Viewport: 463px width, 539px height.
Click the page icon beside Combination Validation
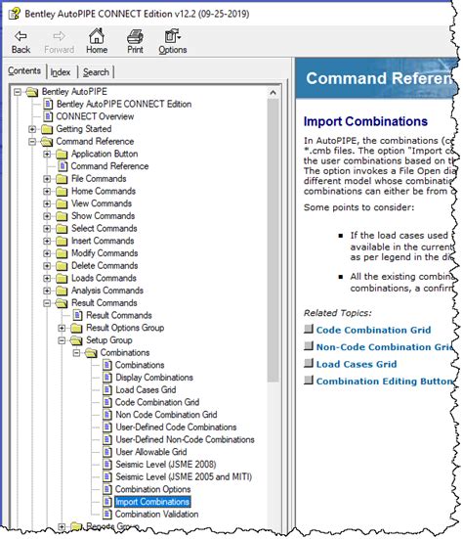coord(107,514)
